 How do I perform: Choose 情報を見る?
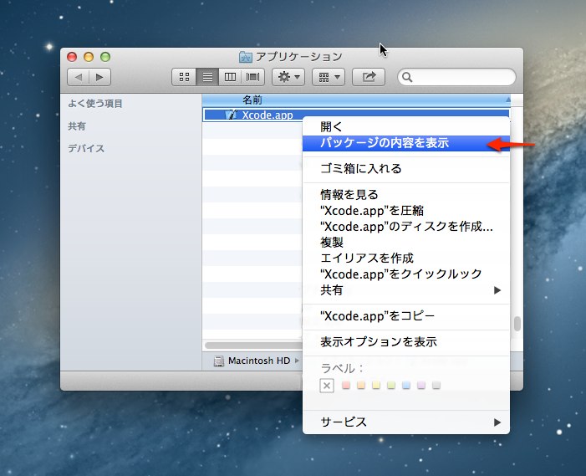point(406,194)
